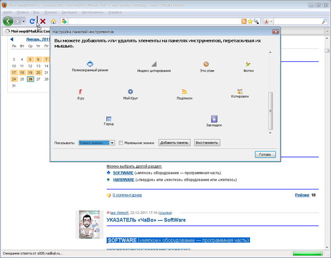This screenshot has width=331, height=258.
Task: Click the green Back navigation button
Action: (8, 21)
